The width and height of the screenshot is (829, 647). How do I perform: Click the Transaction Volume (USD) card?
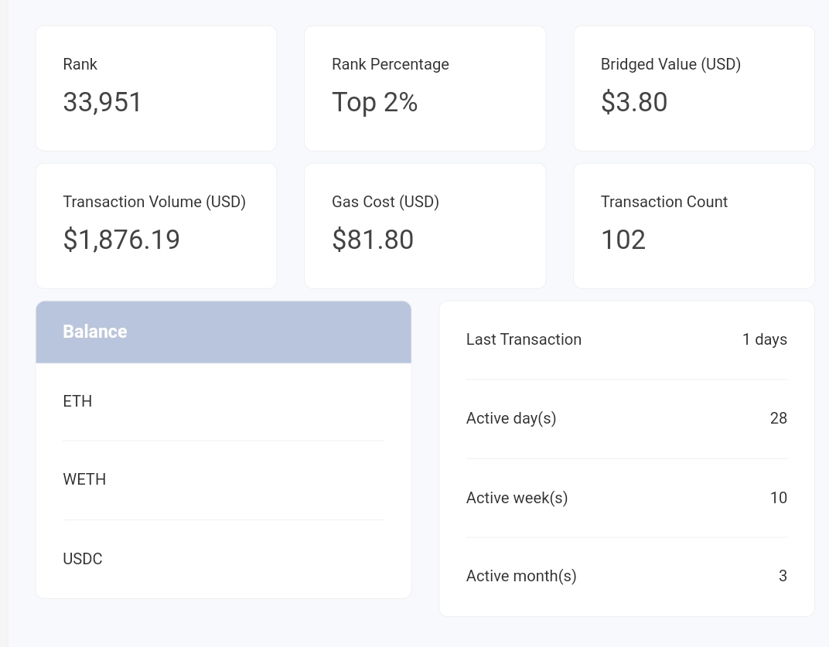156,226
